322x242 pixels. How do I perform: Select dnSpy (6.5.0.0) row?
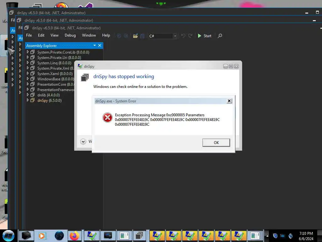[x=50, y=100]
